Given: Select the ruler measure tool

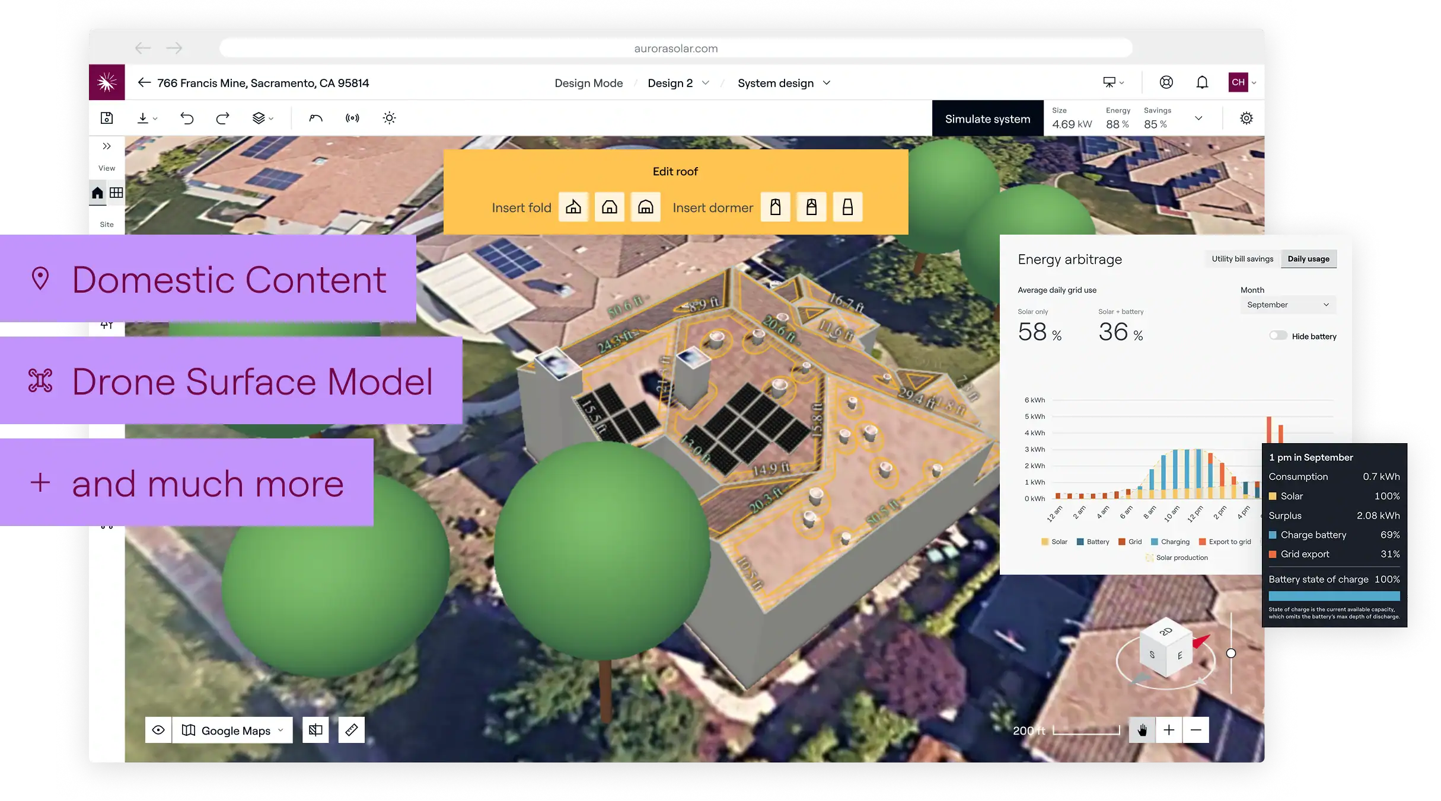Looking at the screenshot, I should (352, 730).
